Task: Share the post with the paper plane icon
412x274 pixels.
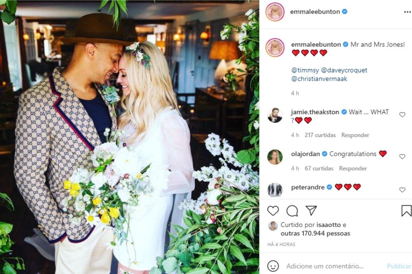Action: pos(311,210)
